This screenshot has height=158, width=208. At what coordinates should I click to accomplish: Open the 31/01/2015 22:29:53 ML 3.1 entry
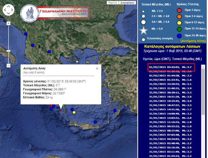(x=171, y=84)
